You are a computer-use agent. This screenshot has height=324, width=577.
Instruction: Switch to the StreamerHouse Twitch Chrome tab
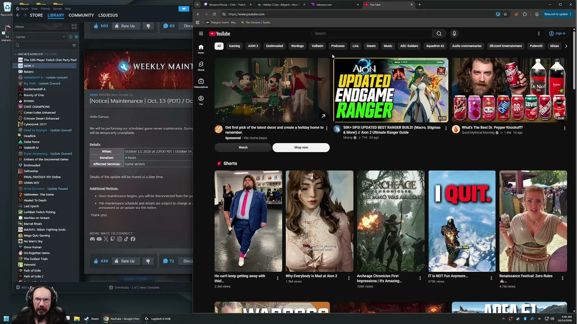pyautogui.click(x=227, y=4)
